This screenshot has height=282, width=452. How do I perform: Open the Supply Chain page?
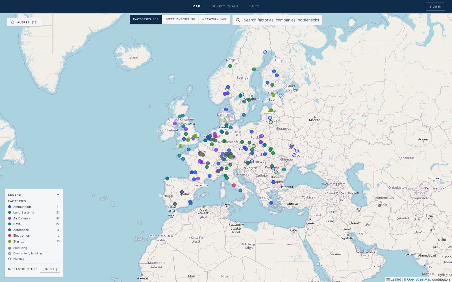pyautogui.click(x=225, y=6)
